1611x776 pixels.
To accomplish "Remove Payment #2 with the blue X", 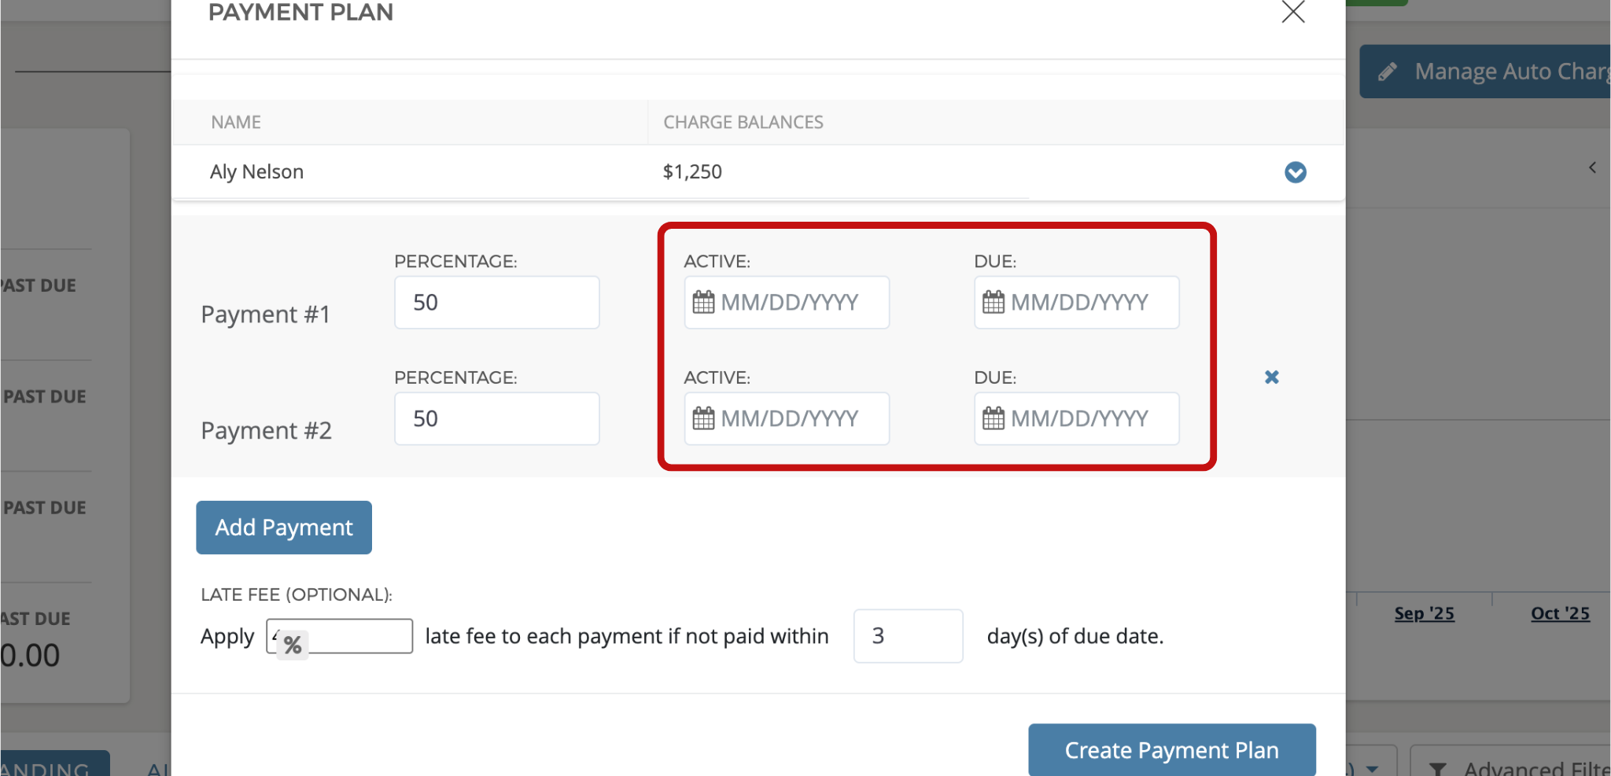I will coord(1271,377).
